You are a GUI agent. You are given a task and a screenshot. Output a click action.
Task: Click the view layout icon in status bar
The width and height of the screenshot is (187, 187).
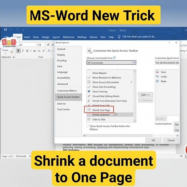[181, 156]
